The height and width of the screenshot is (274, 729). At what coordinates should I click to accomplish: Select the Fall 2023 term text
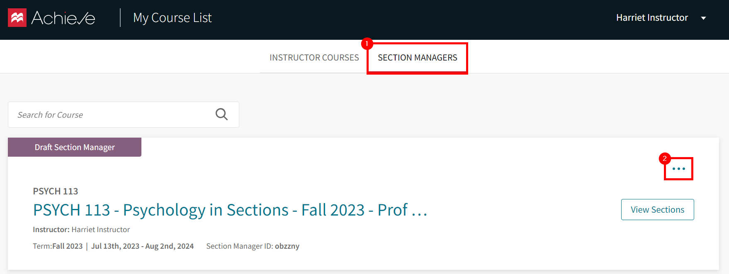click(x=68, y=245)
